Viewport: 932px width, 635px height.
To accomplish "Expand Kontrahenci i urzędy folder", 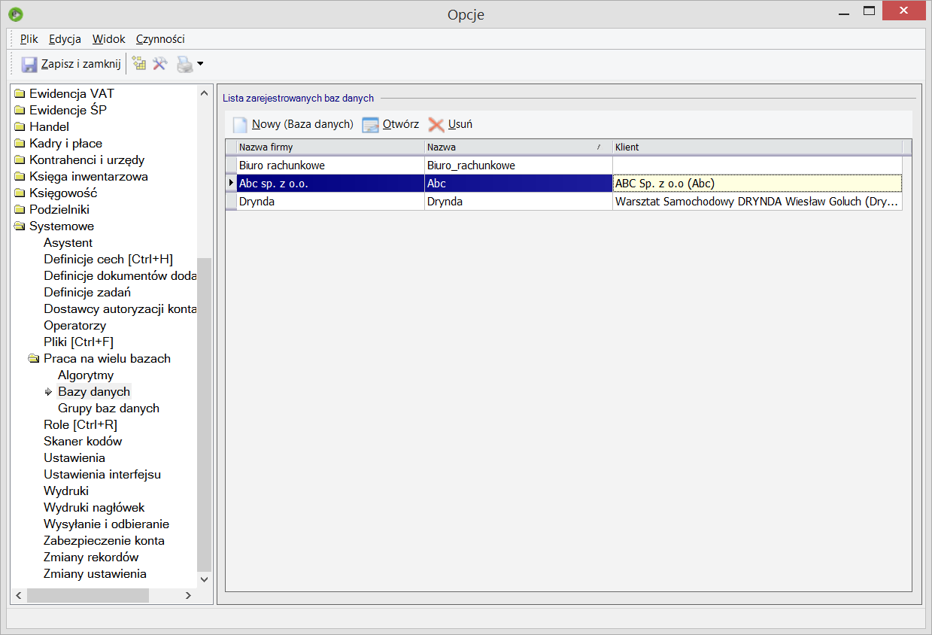I will click(20, 160).
